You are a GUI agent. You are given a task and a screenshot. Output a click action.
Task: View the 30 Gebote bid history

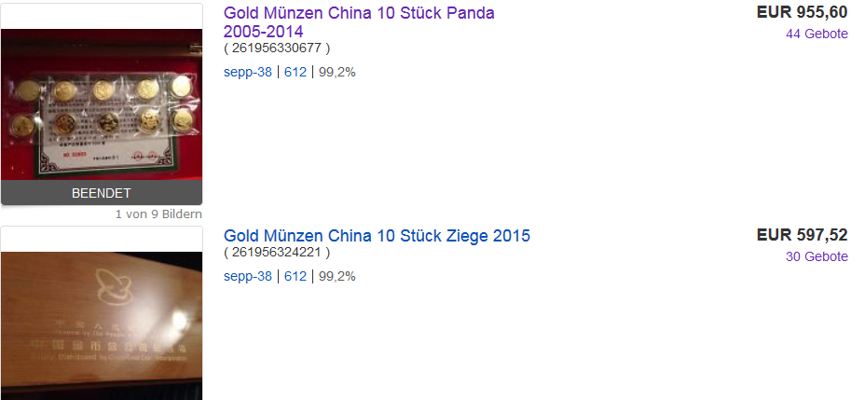[817, 256]
